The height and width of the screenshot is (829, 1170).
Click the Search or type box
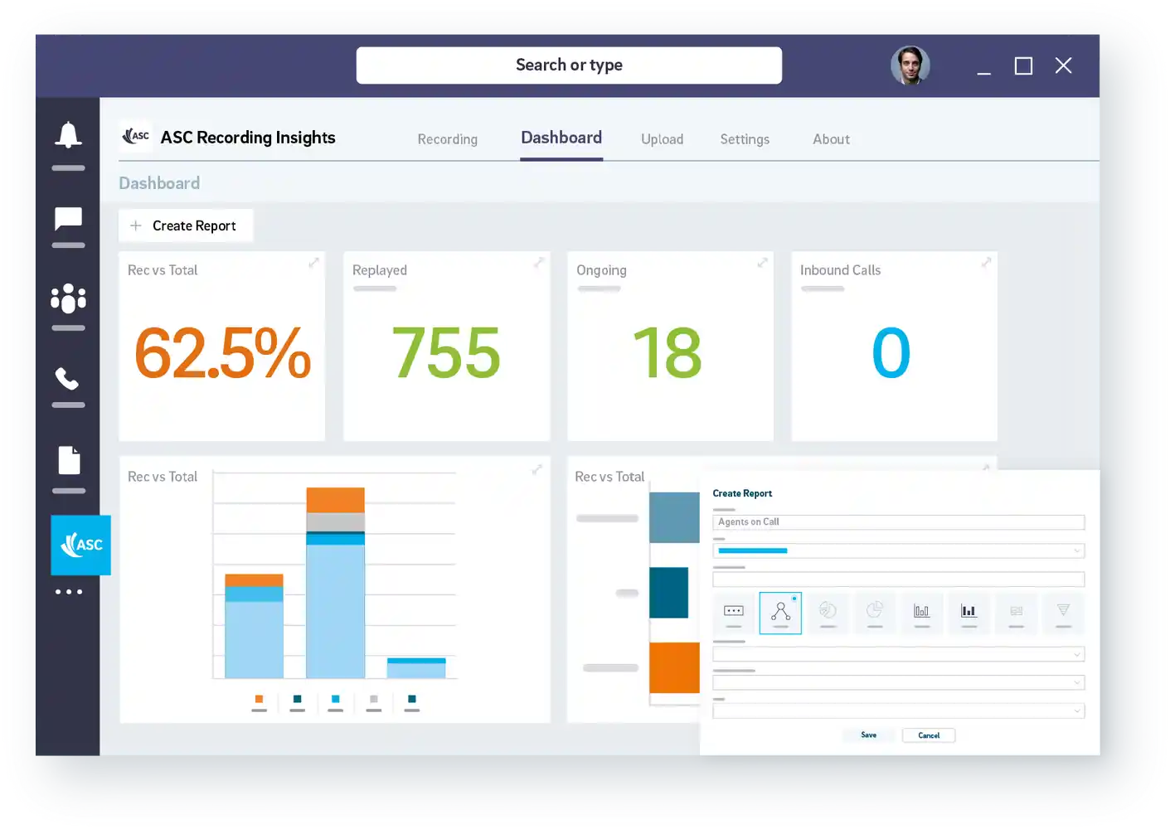point(569,65)
